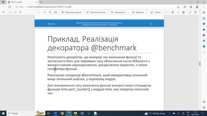Open the taskbar clock showing 11:30
Image resolution: width=207 pixels, height=116 pixels.
(195, 113)
